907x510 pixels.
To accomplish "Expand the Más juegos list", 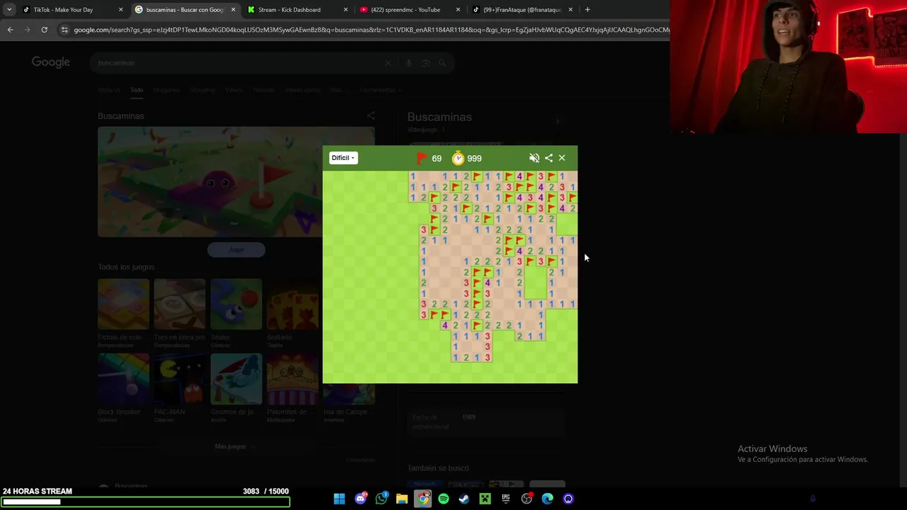I will [x=235, y=447].
